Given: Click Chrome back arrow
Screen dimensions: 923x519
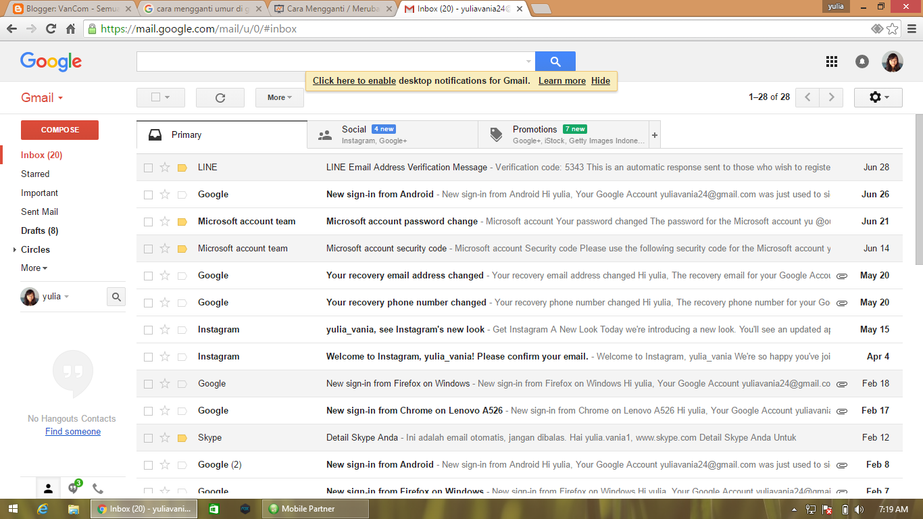Looking at the screenshot, I should [11, 29].
